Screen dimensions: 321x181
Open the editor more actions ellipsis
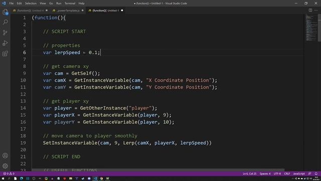(x=316, y=10)
